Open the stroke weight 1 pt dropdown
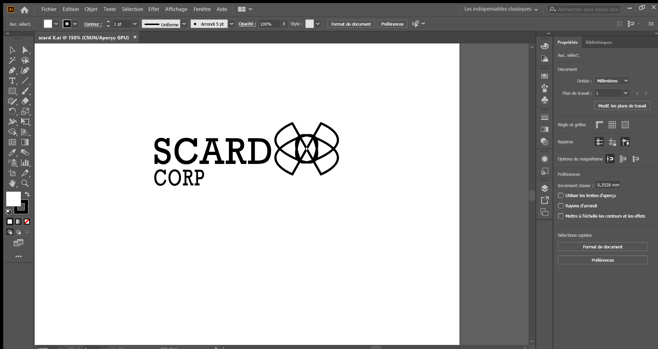 tap(135, 24)
